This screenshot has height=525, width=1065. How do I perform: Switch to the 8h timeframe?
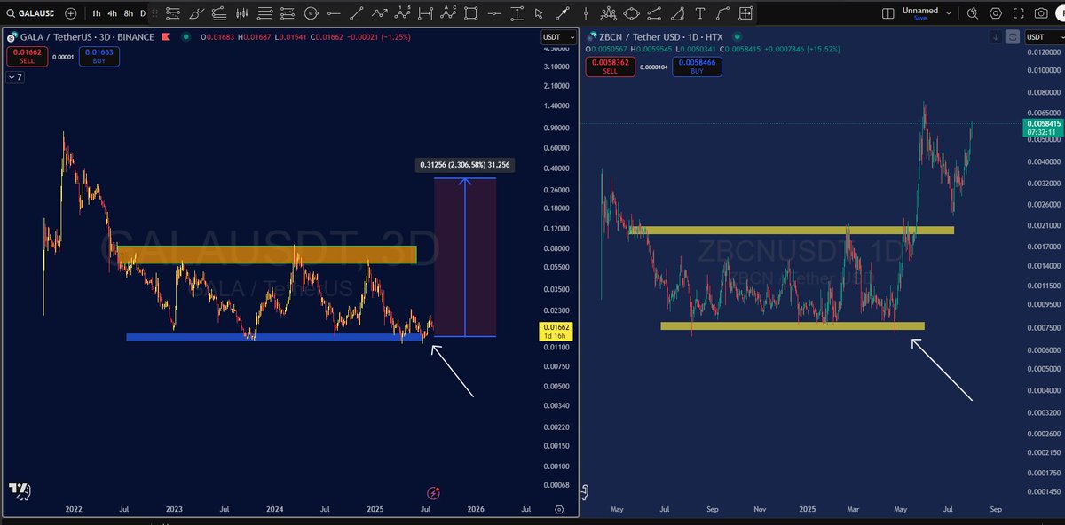[x=129, y=13]
